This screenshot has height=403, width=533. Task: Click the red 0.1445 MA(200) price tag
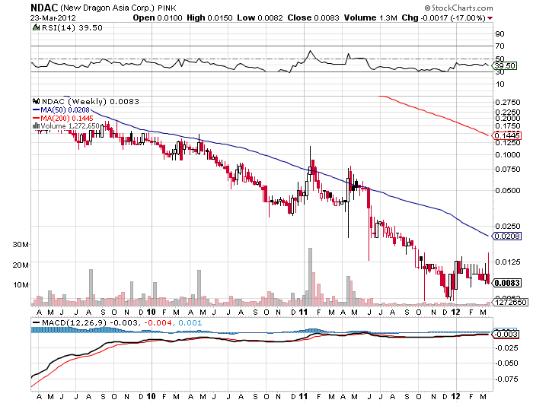[x=506, y=136]
